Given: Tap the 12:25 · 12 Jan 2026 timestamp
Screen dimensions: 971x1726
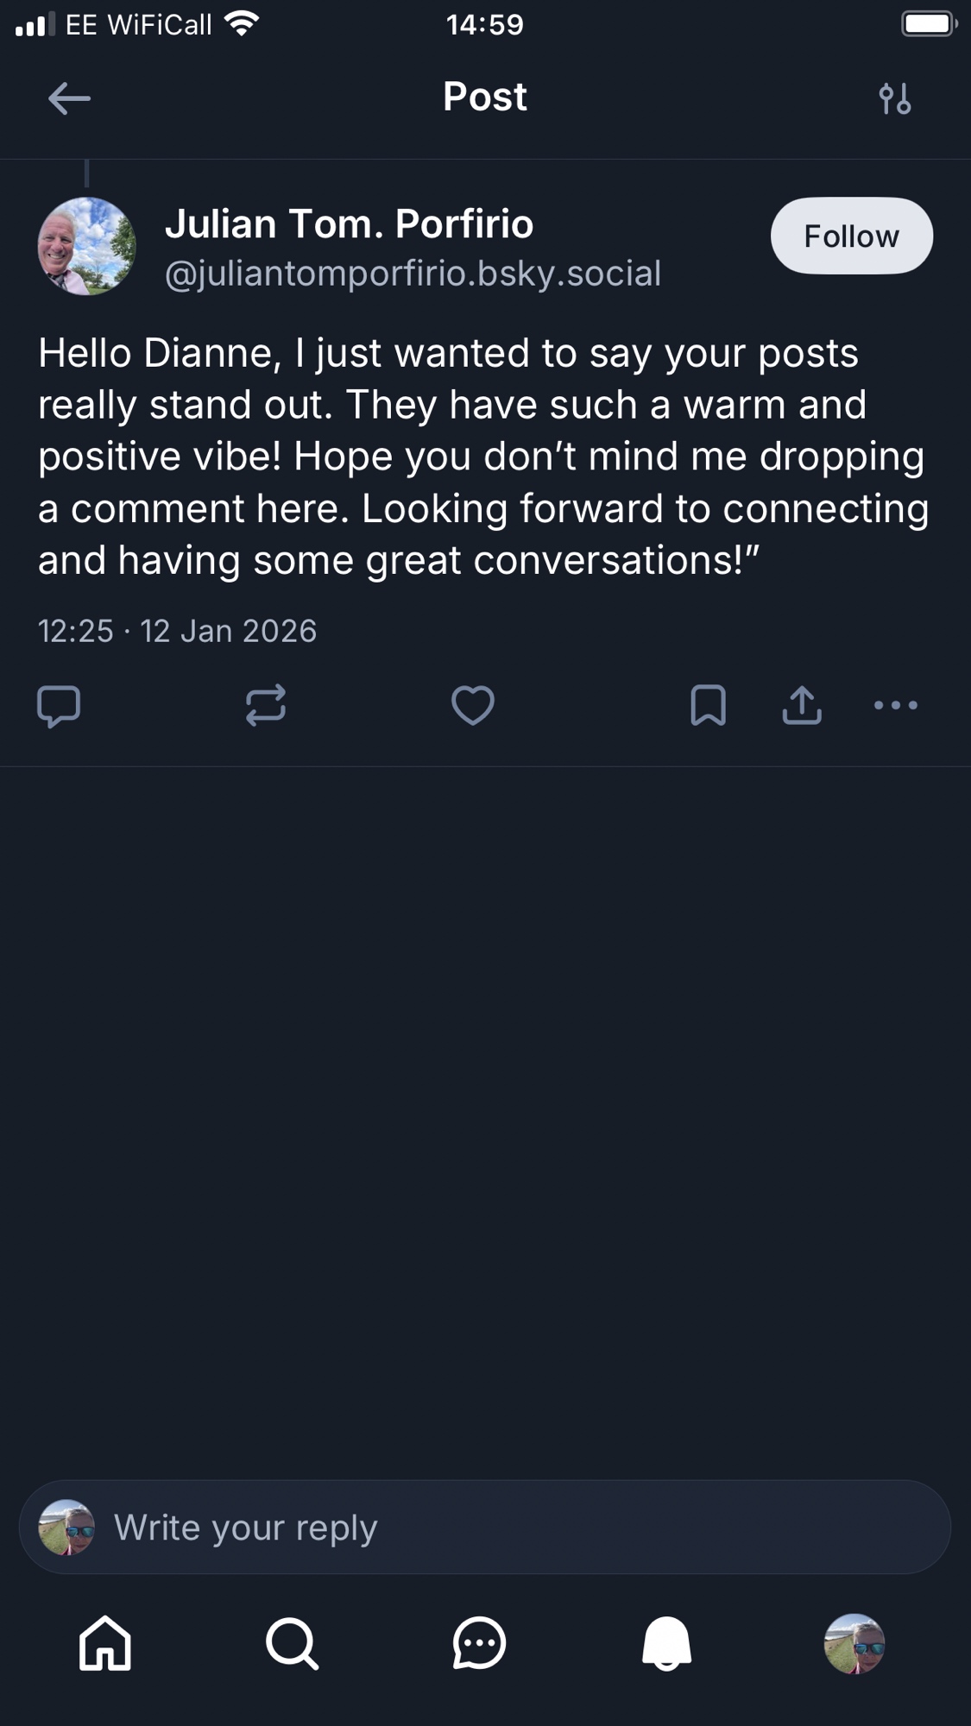Looking at the screenshot, I should 177,631.
